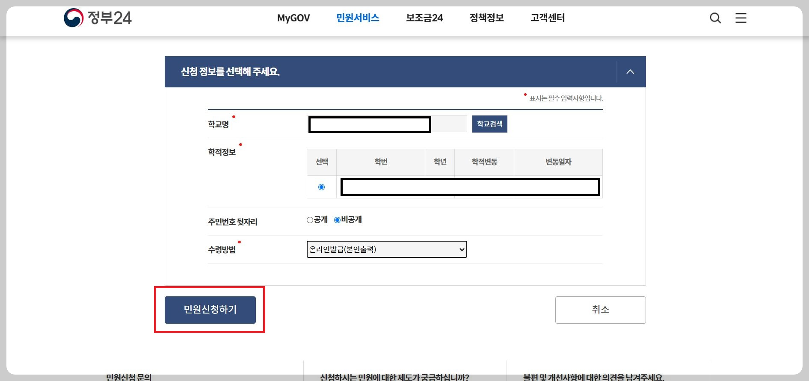The height and width of the screenshot is (381, 809).
Task: Click the 선택 column header
Action: (x=322, y=162)
